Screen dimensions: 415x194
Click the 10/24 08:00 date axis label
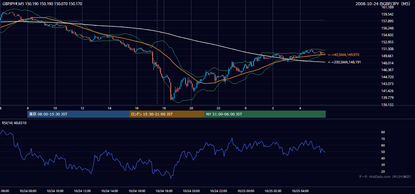(x=28, y=191)
